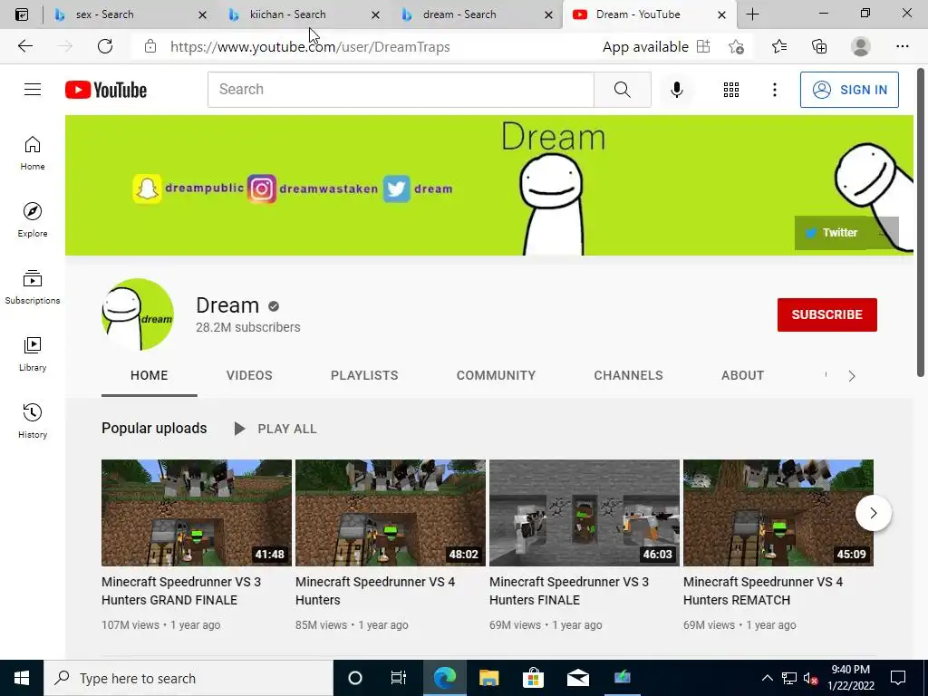The width and height of the screenshot is (928, 696).
Task: Click the Twitter bird icon beside dream
Action: [x=397, y=188]
